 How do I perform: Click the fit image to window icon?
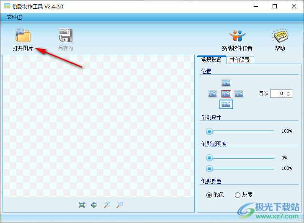(x=82, y=205)
